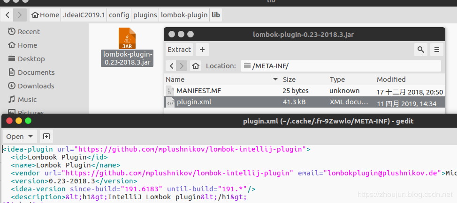
Task: Go back in archive manager location
Action: pyautogui.click(x=171, y=66)
